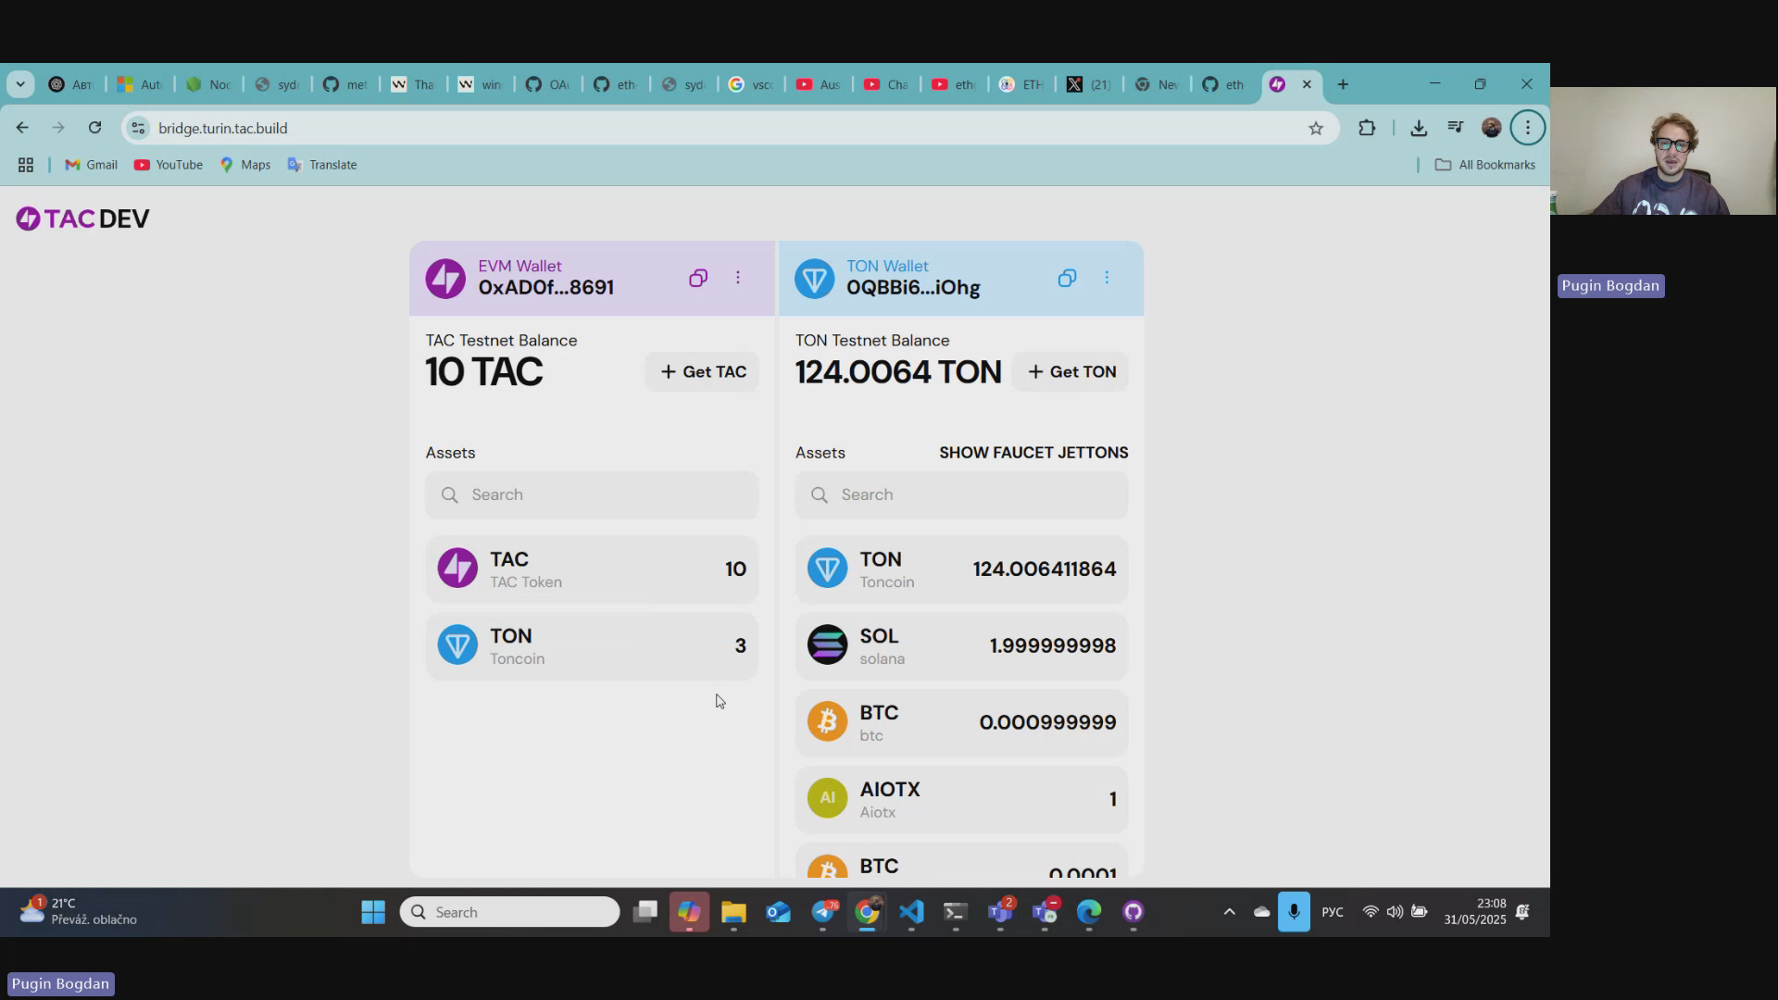
Task: Open the Wi-Fi network tray icon
Action: pos(1371,912)
